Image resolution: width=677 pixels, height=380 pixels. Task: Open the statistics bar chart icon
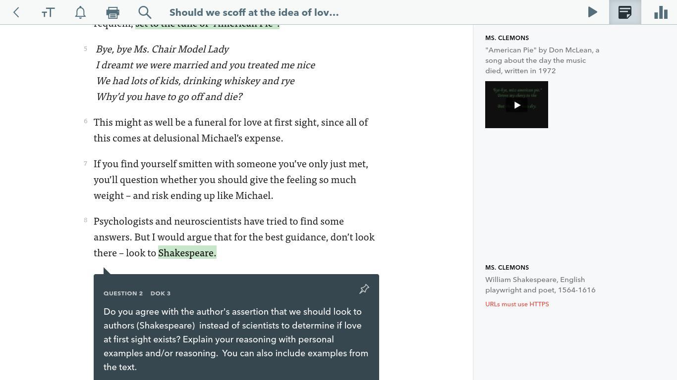(x=661, y=12)
